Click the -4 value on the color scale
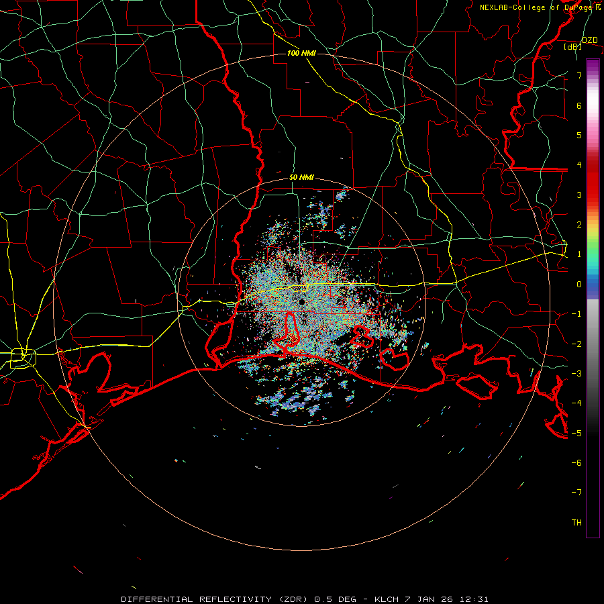This screenshot has width=604, height=604. (x=576, y=403)
